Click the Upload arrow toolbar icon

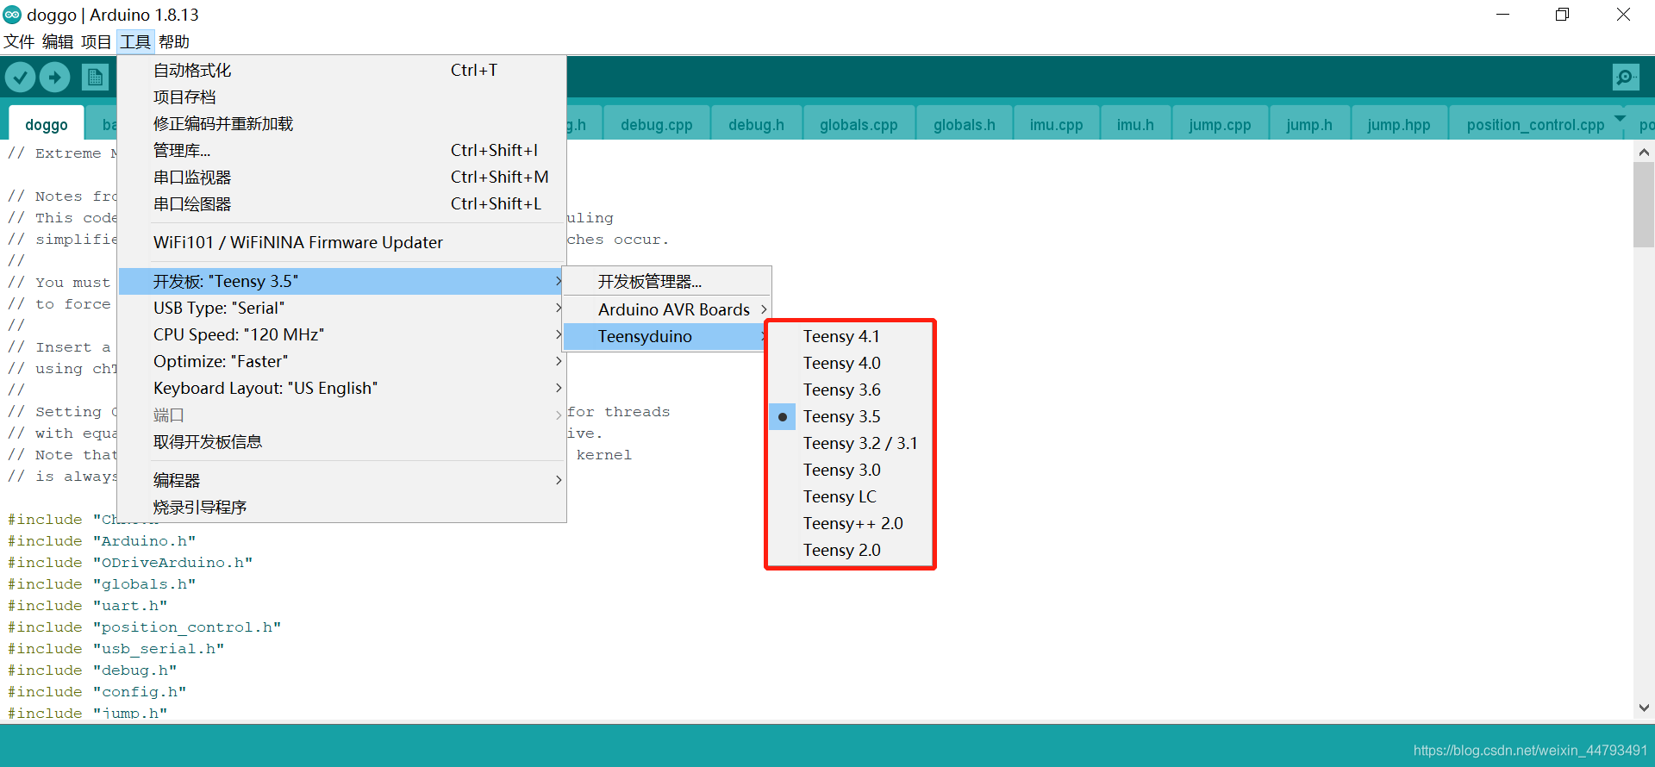(x=55, y=78)
